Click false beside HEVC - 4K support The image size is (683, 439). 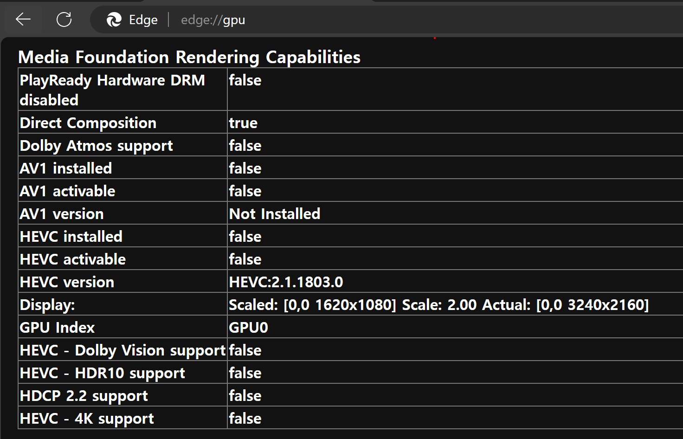pyautogui.click(x=245, y=419)
